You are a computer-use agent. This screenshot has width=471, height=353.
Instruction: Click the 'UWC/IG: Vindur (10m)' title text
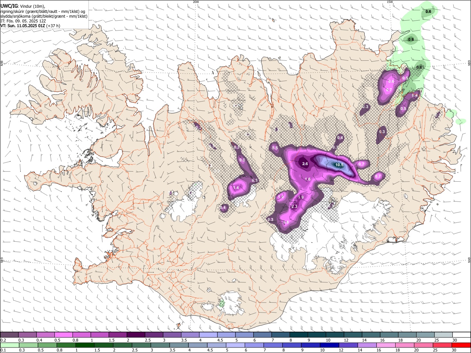tap(22, 6)
